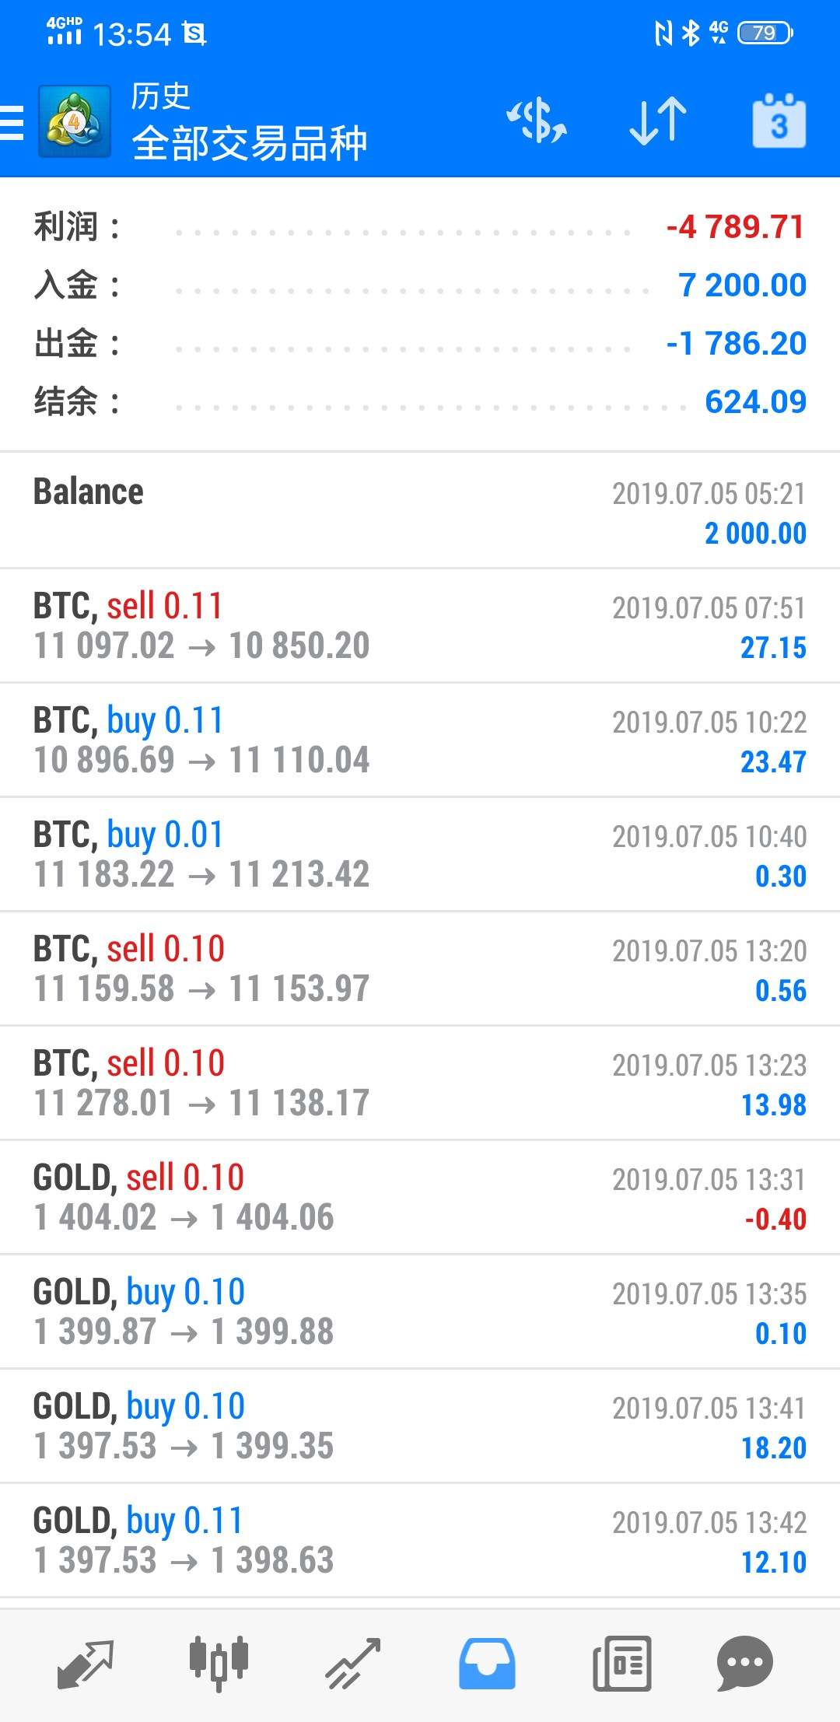The height and width of the screenshot is (1722, 840).
Task: Open the symbol filter dollar icon
Action: tap(537, 121)
